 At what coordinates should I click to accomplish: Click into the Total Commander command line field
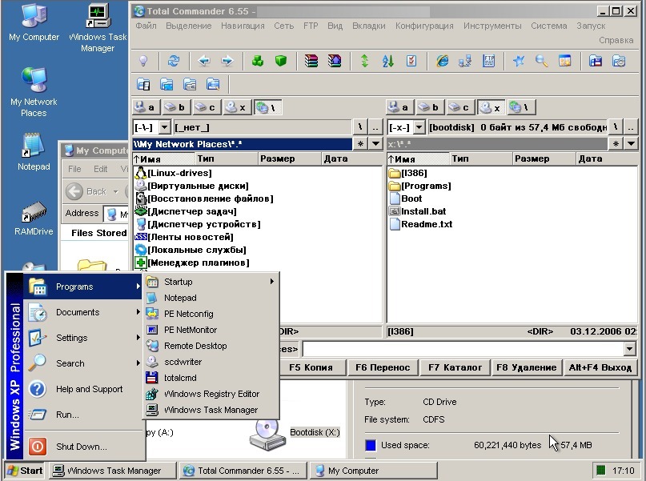[463, 349]
